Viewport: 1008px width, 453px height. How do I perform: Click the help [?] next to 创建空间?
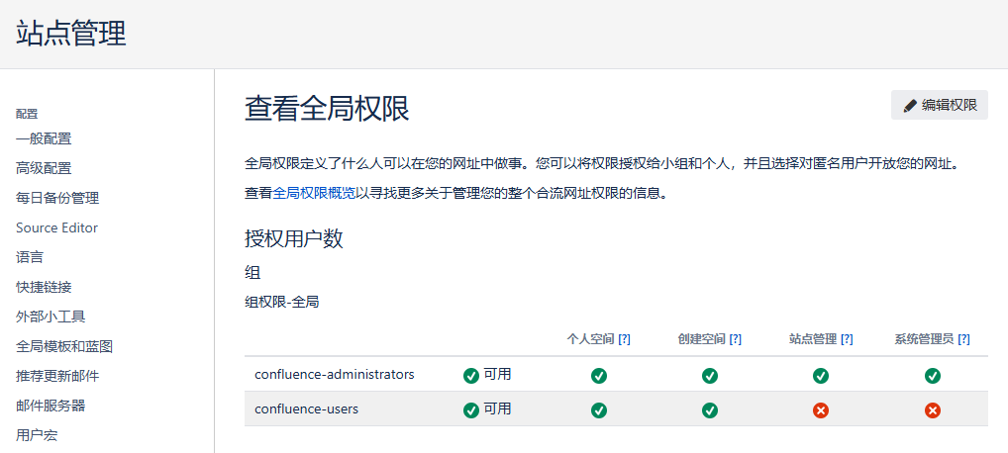pyautogui.click(x=735, y=339)
